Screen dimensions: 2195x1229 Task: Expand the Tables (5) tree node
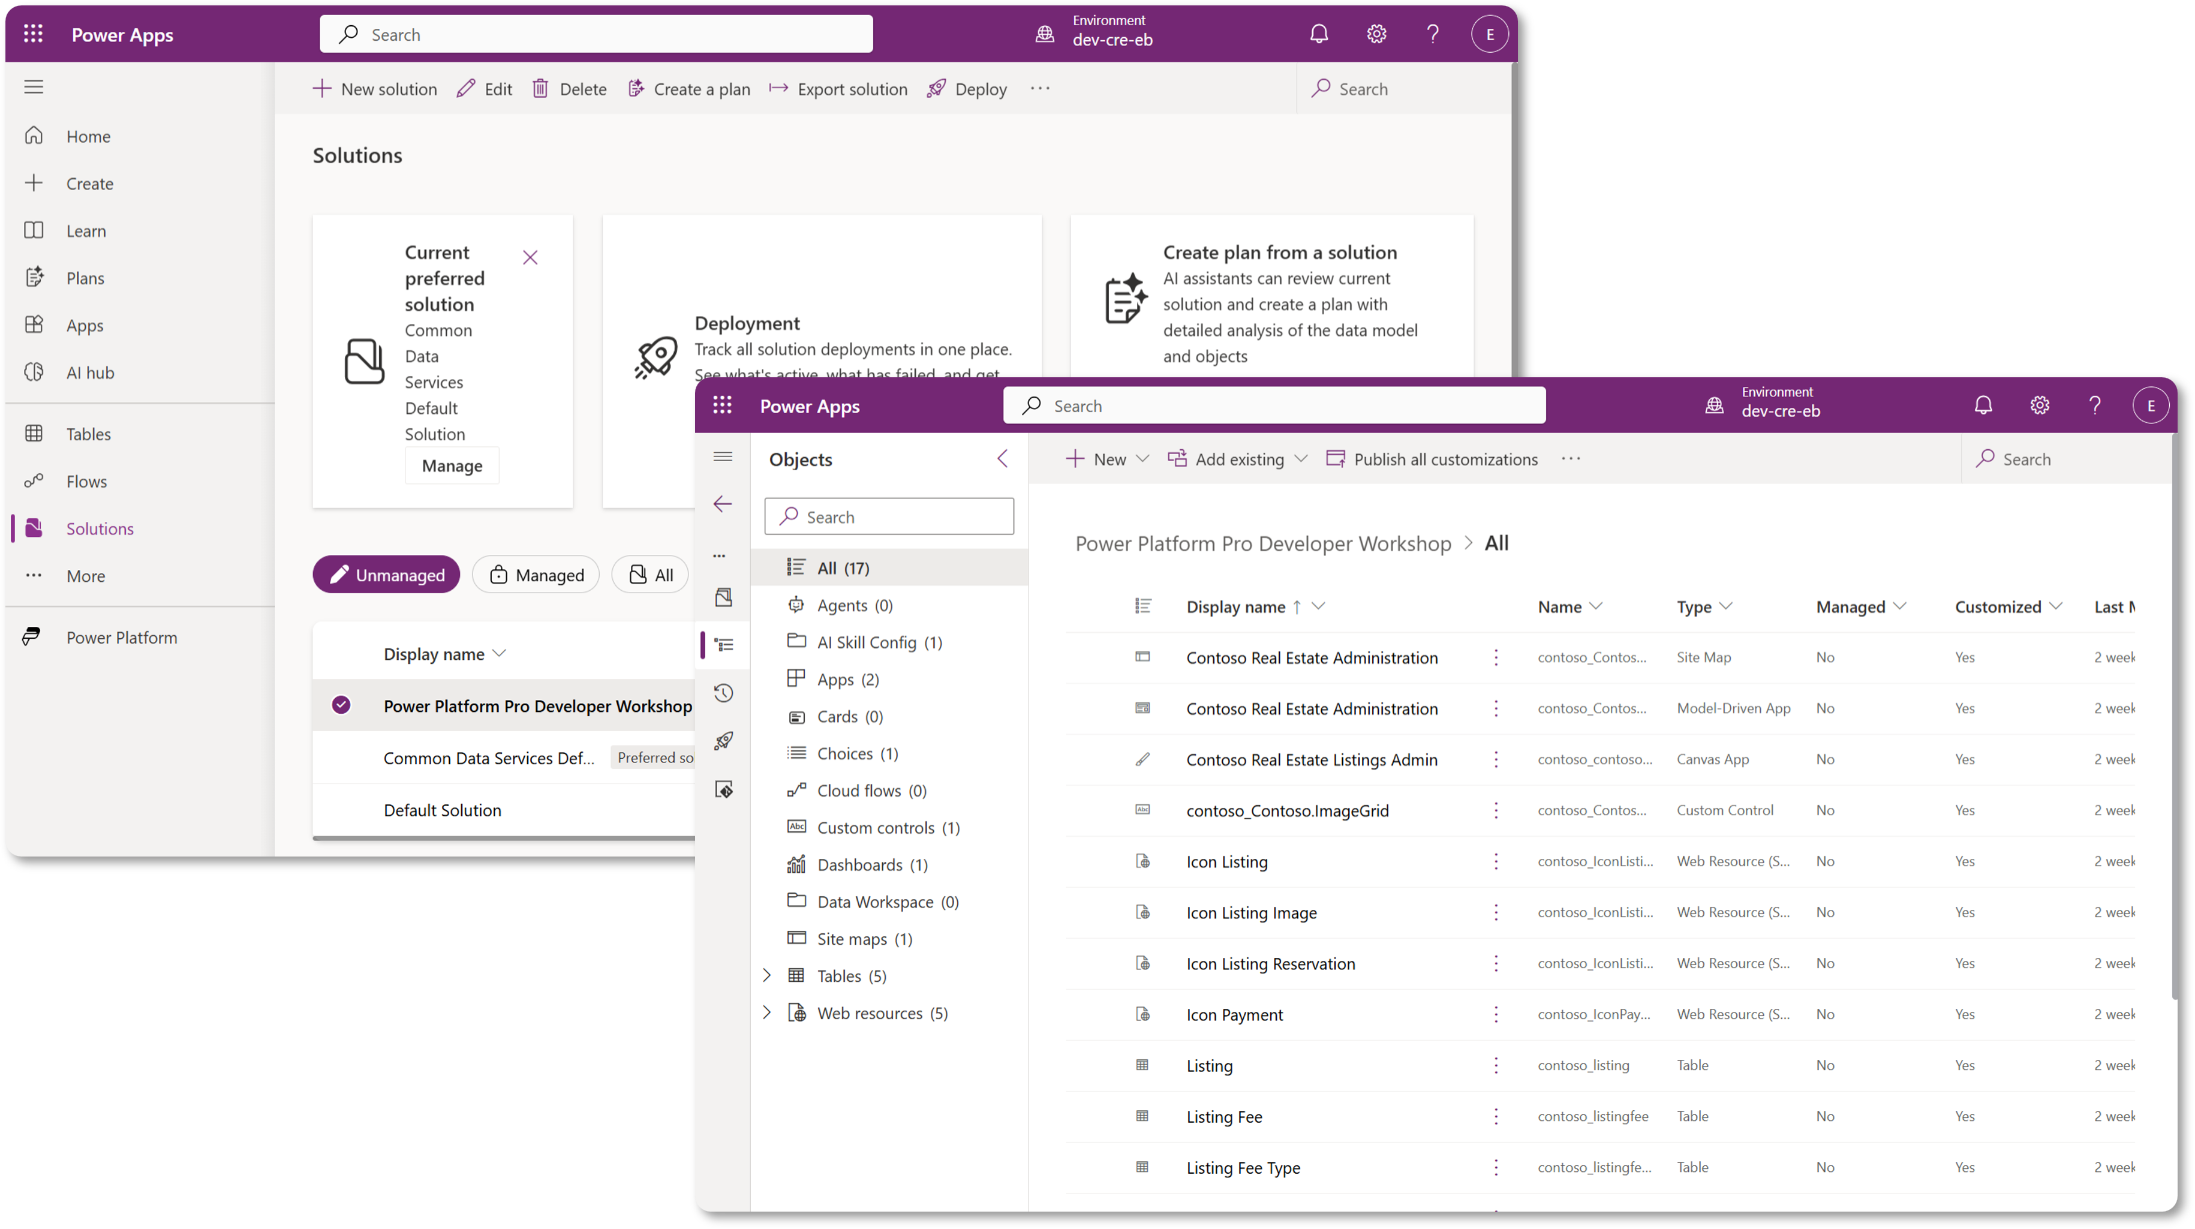tap(766, 976)
